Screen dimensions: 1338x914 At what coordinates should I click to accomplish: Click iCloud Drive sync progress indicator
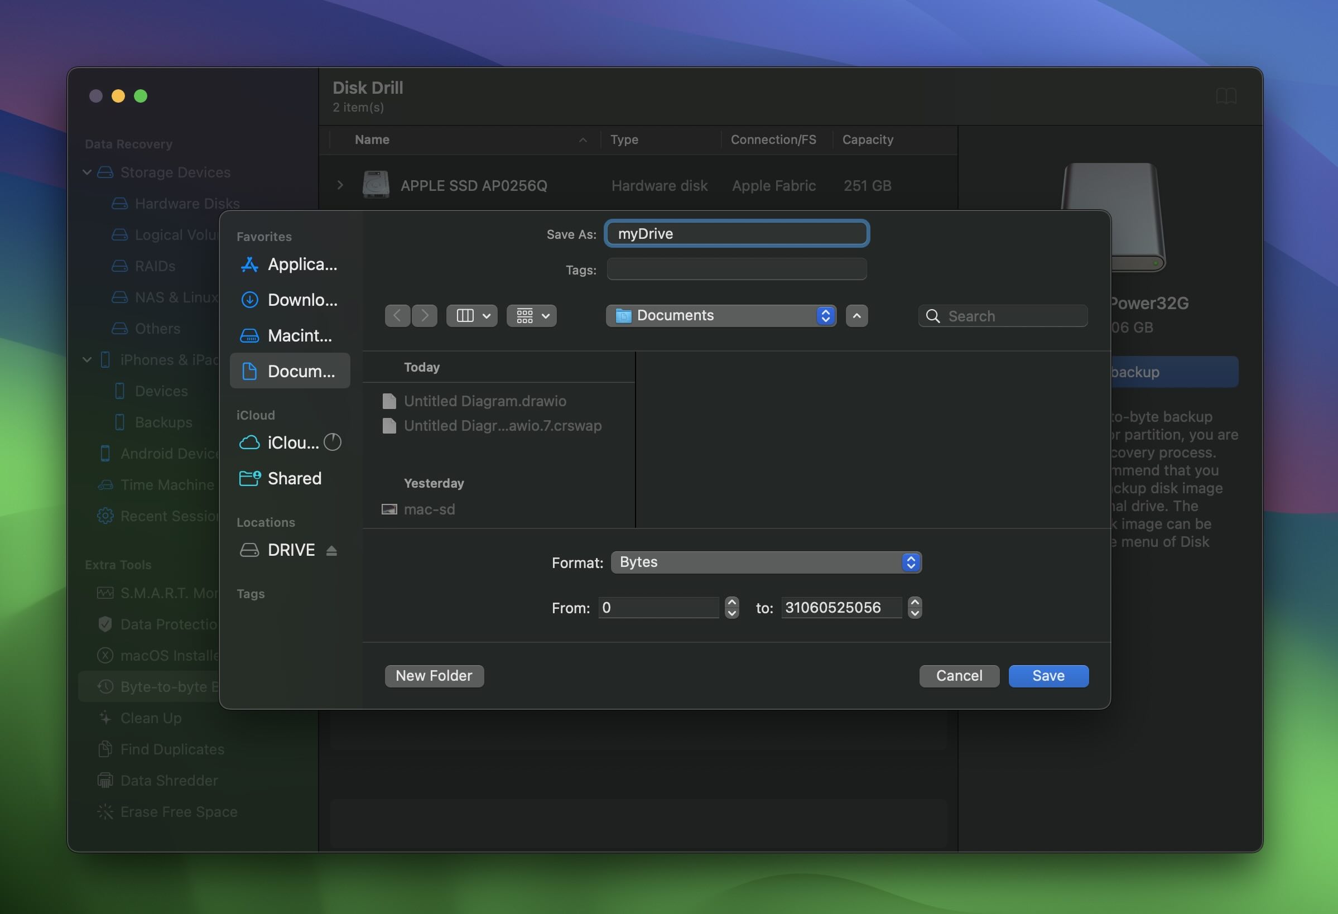pos(332,442)
